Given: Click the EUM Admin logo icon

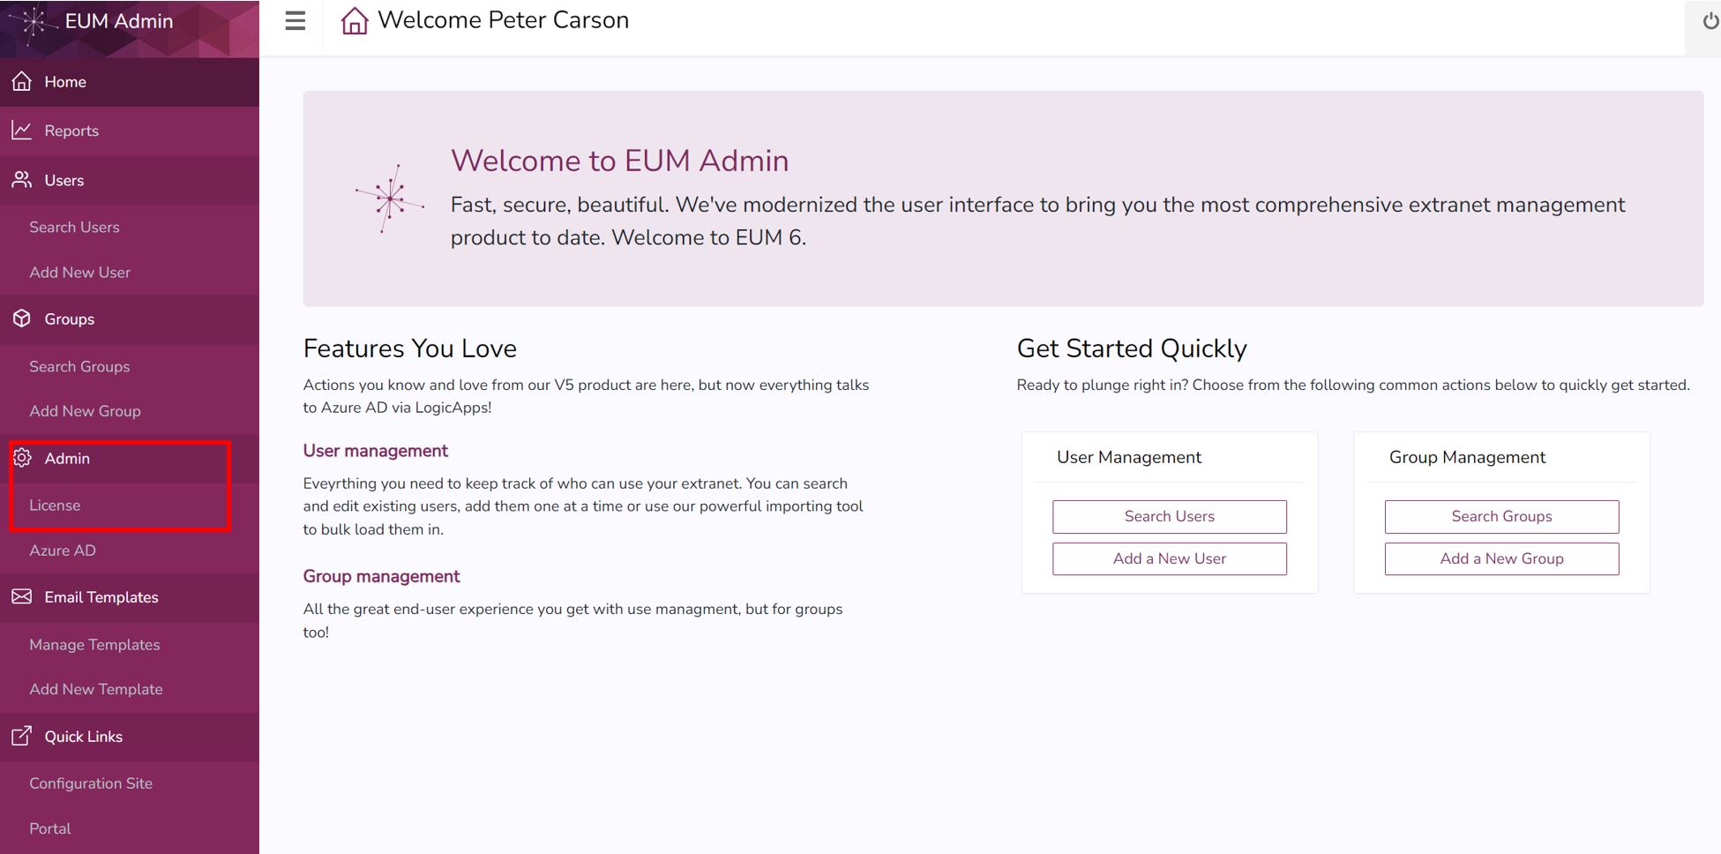Looking at the screenshot, I should click(34, 20).
